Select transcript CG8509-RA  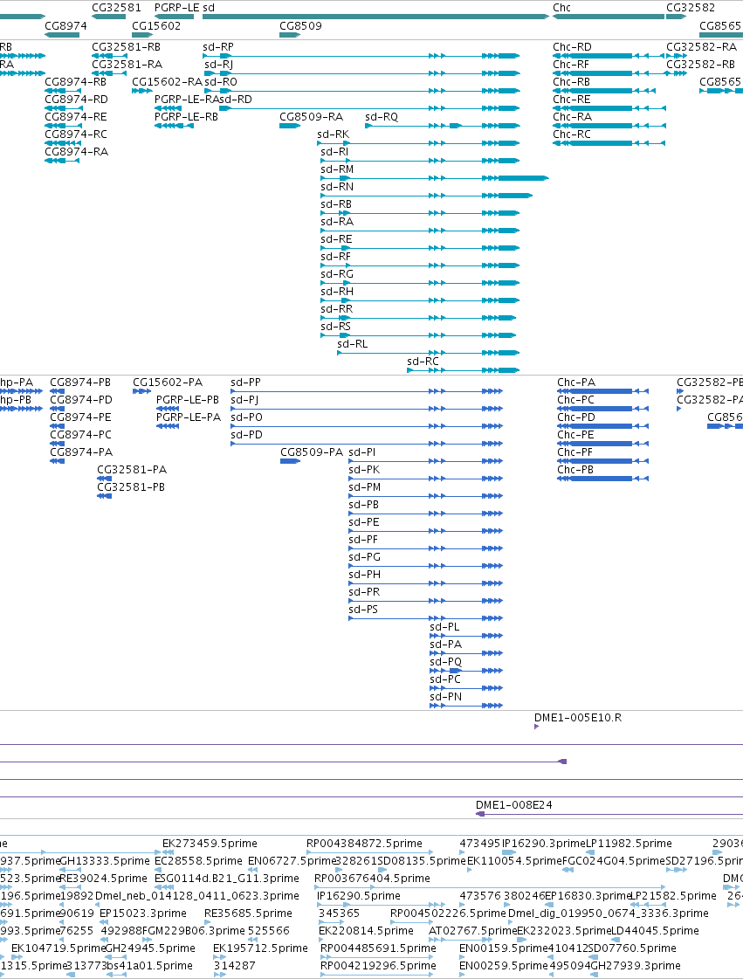(x=291, y=126)
